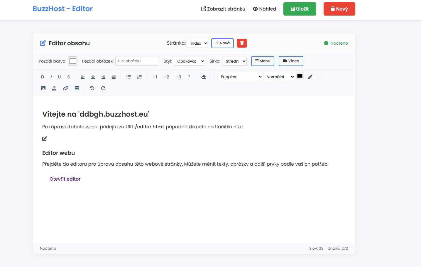The image size is (421, 267).
Task: Click the Slov: 39 word count
Action: (316, 248)
